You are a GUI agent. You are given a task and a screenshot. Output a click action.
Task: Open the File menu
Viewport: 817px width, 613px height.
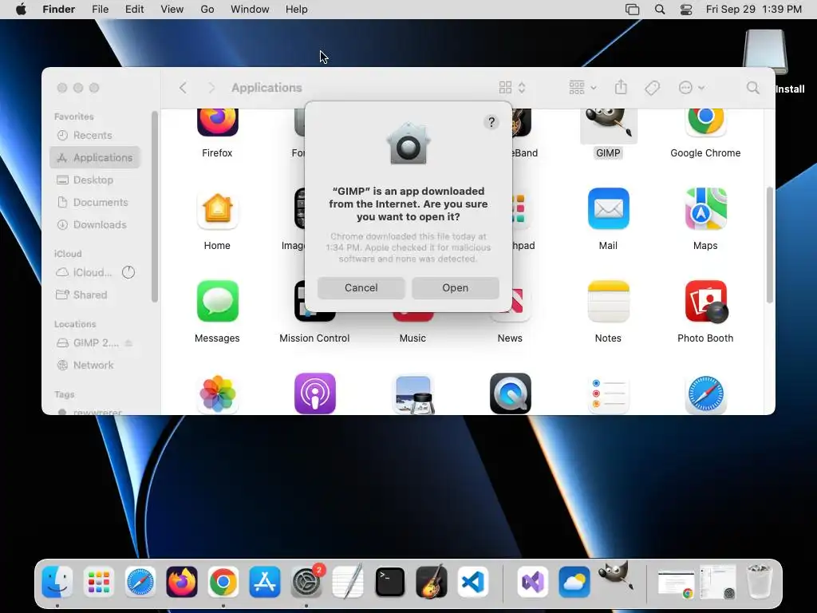point(100,10)
